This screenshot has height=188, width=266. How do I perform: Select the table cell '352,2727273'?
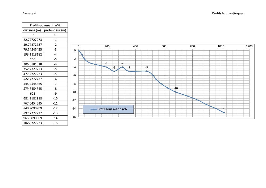(x=32, y=69)
